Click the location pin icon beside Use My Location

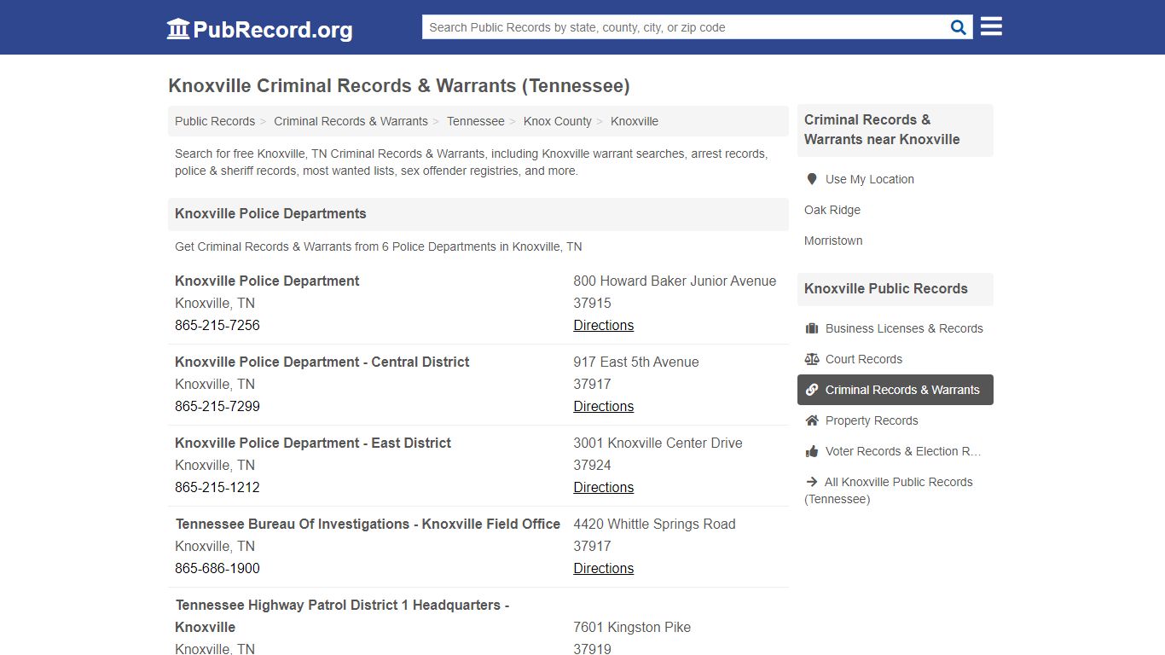[812, 179]
